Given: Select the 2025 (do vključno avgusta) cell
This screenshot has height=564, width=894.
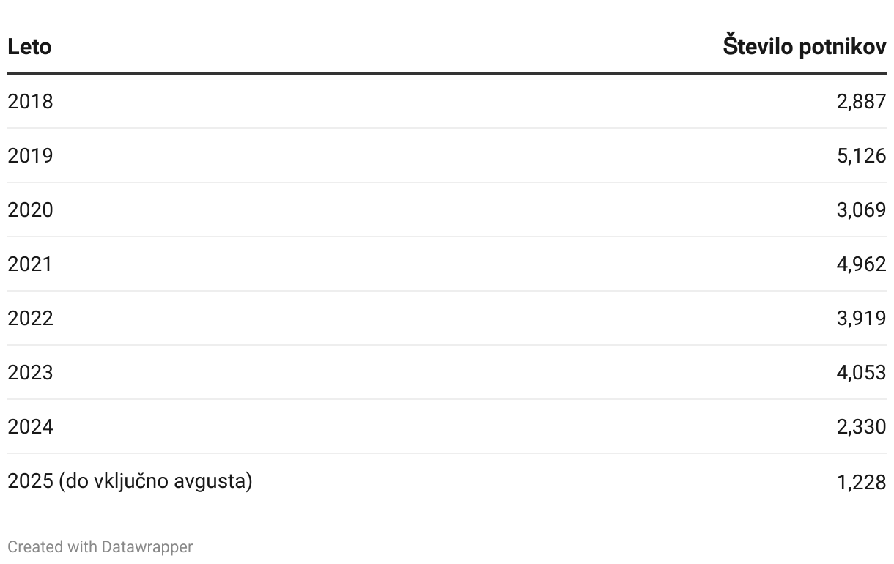Looking at the screenshot, I should (x=130, y=481).
